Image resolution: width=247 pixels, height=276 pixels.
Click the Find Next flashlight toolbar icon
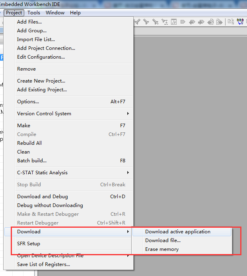[x=146, y=22]
